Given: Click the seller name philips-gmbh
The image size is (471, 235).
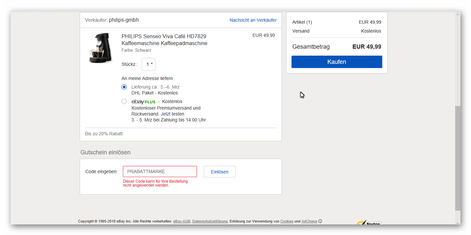Looking at the screenshot, I should 124,20.
